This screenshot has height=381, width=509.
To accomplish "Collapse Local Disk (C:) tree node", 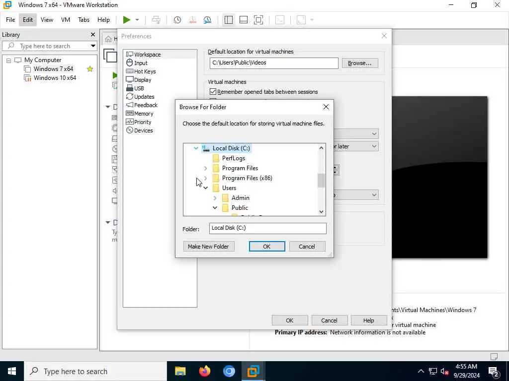I will click(196, 148).
